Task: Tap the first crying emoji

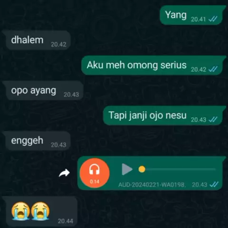Action: click(x=21, y=211)
